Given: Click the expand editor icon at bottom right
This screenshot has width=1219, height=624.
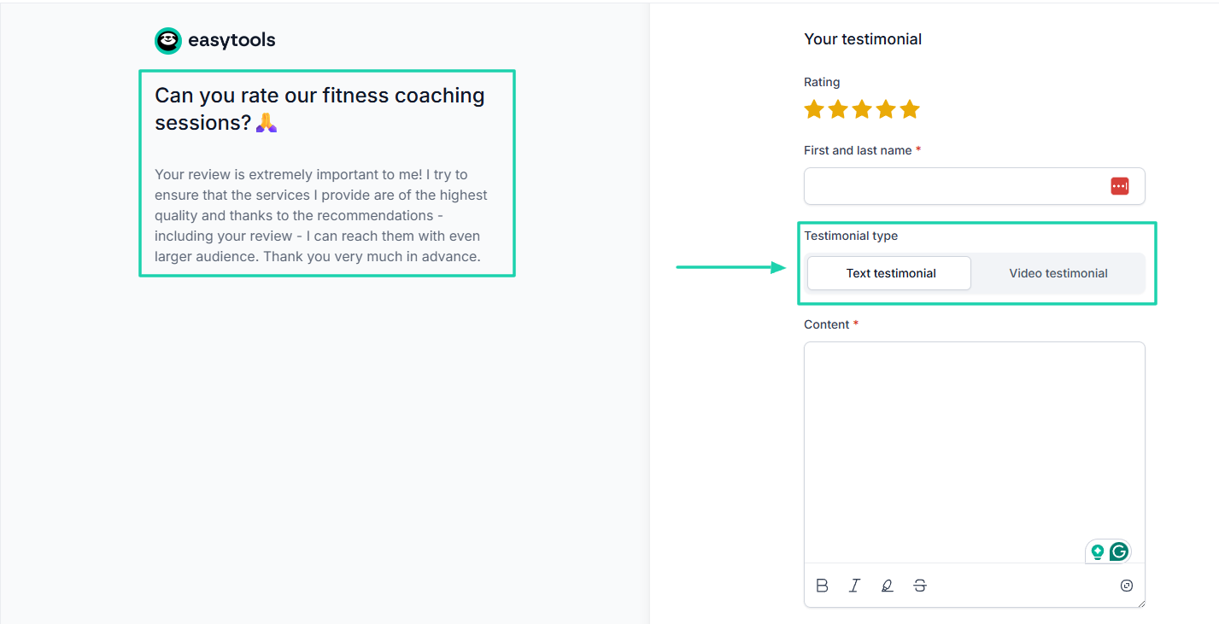Looking at the screenshot, I should coord(1126,586).
